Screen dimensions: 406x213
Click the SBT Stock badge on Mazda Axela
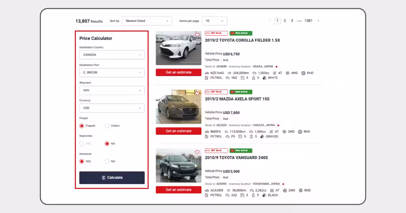pos(216,92)
